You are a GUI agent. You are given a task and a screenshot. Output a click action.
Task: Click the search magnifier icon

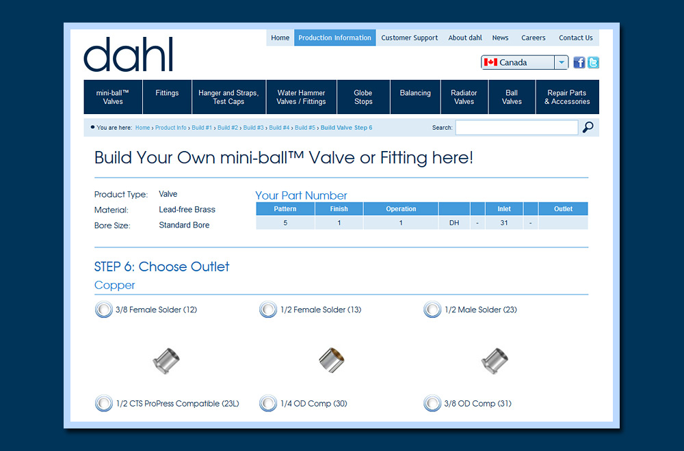tap(588, 127)
